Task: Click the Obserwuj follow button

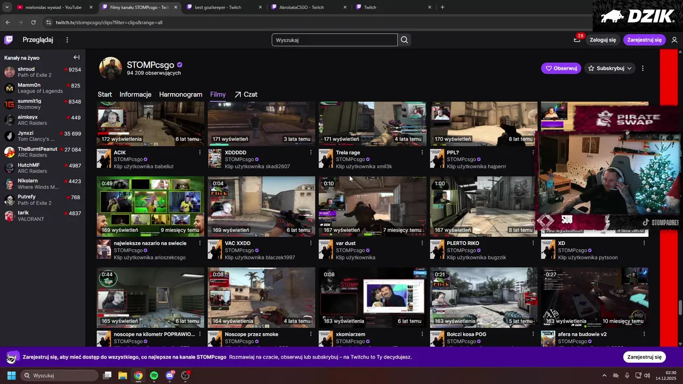Action: tap(561, 68)
